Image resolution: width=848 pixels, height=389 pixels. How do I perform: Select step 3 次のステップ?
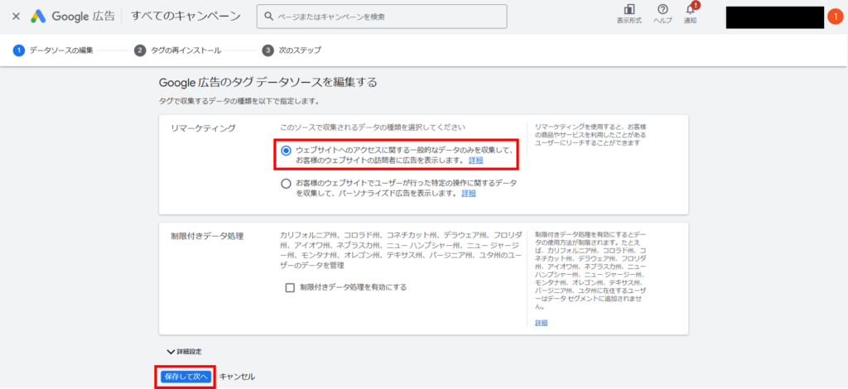[x=291, y=50]
